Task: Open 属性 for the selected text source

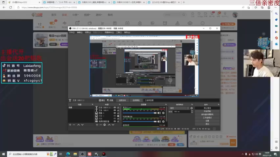Action: point(102,100)
